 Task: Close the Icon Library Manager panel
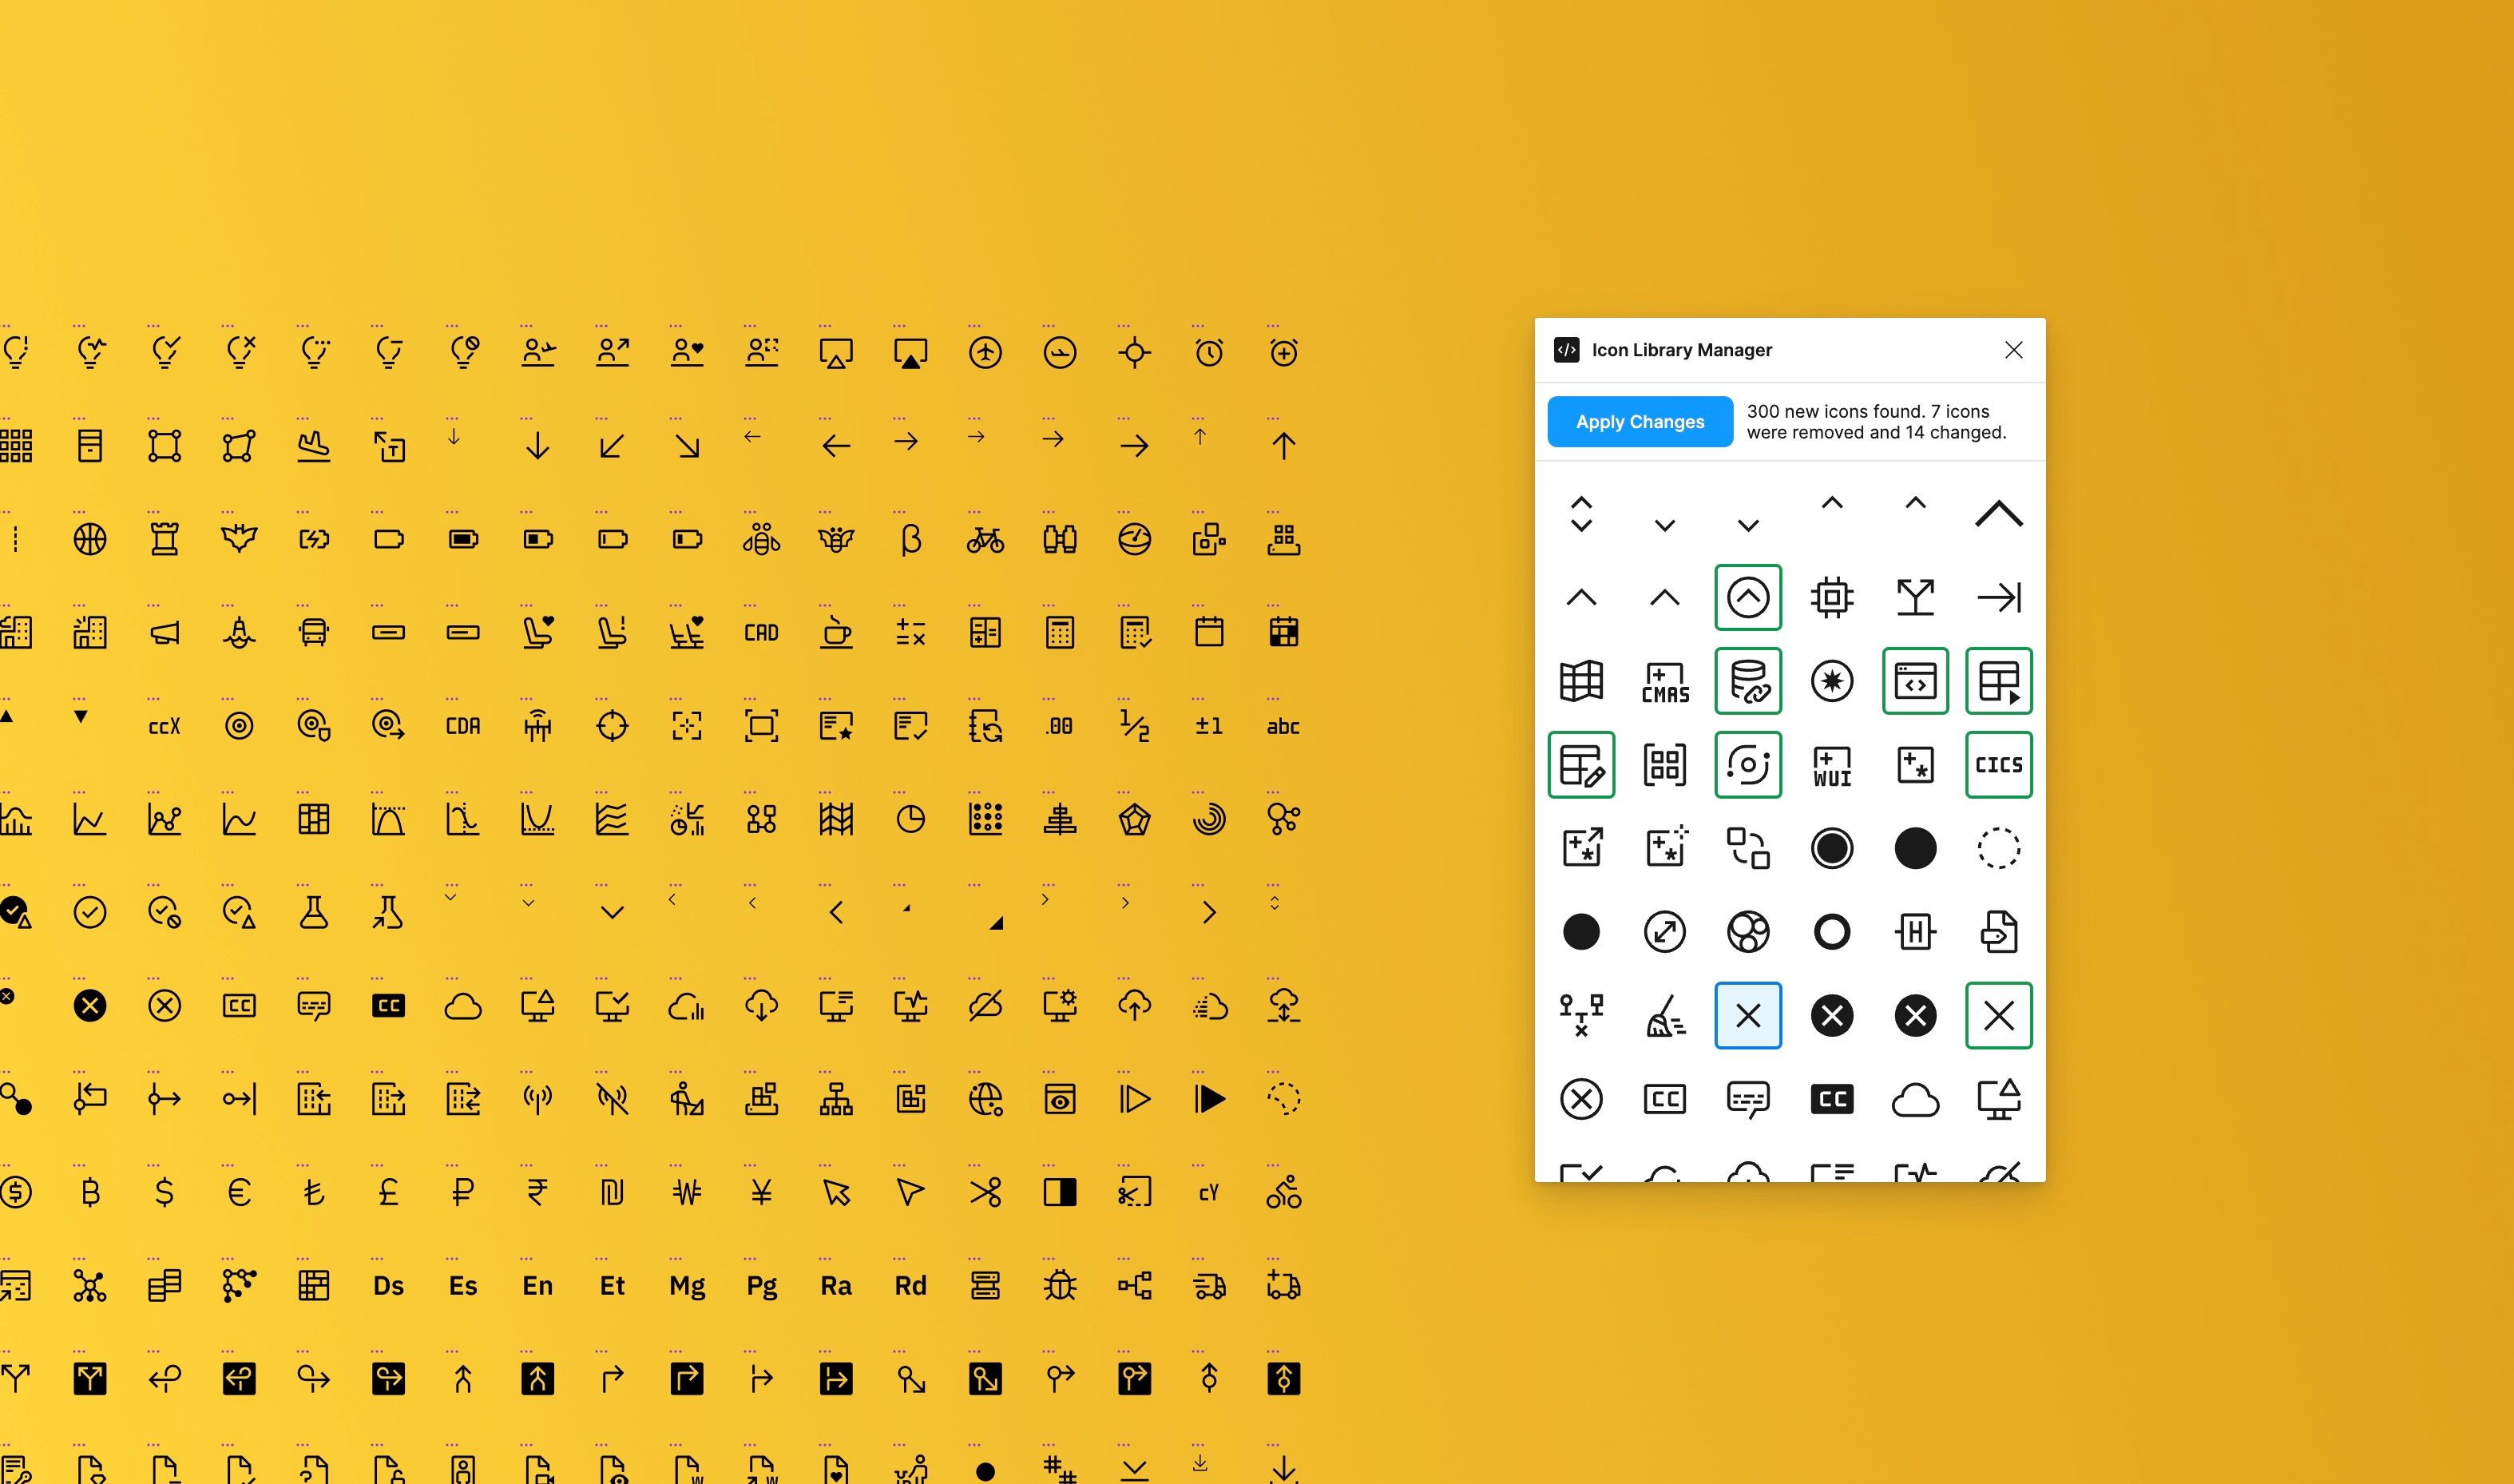tap(2013, 350)
